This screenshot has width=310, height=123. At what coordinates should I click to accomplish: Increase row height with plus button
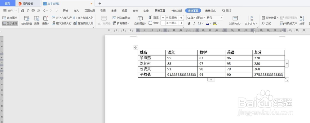(x=181, y=18)
